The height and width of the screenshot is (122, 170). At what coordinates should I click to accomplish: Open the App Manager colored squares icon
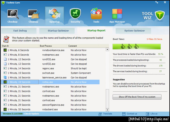pos(117,14)
